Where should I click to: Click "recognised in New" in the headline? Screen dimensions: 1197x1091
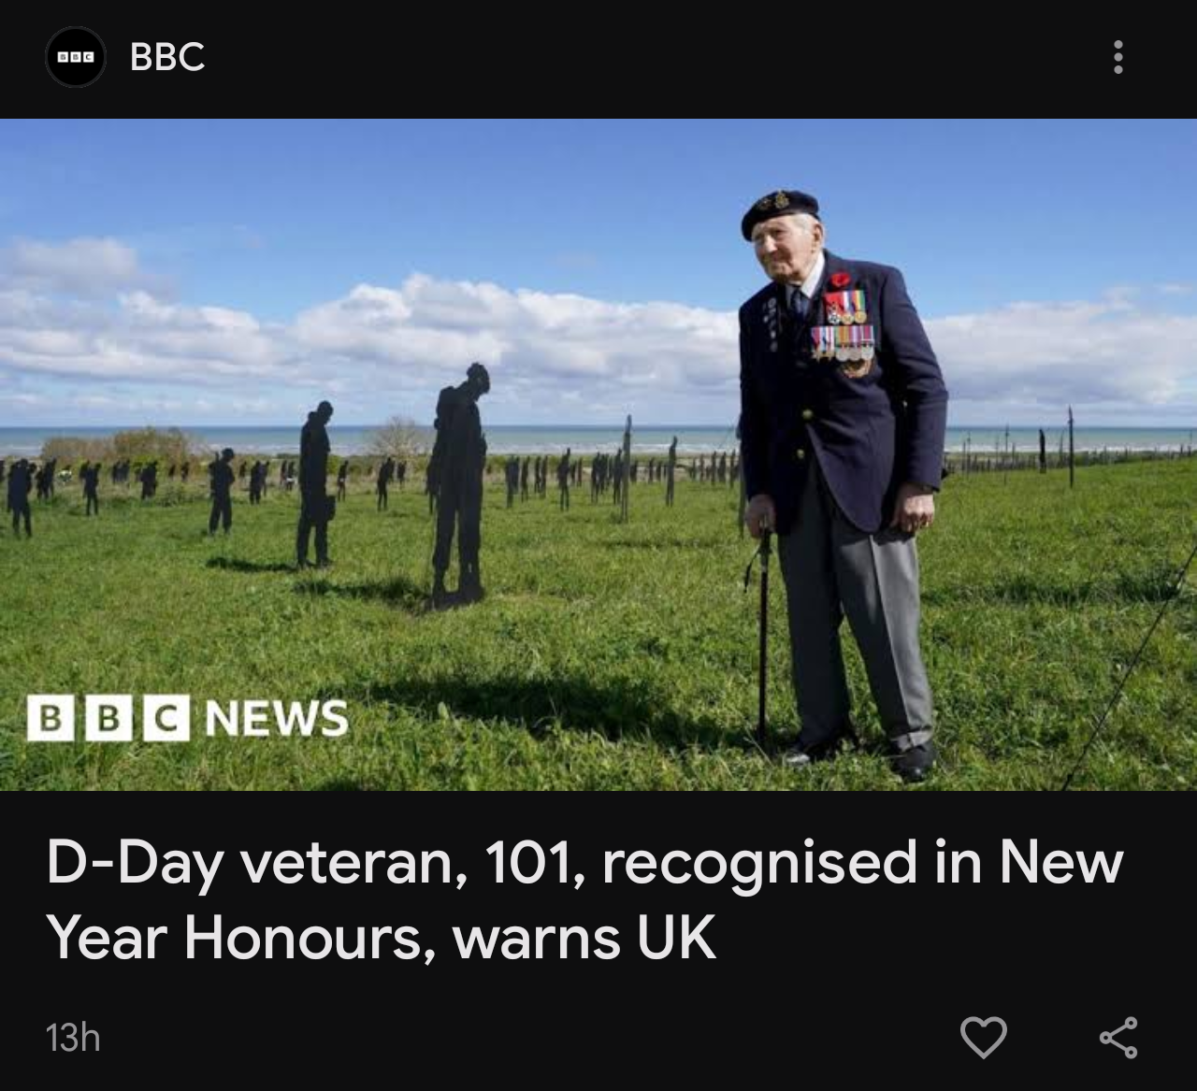(x=862, y=862)
